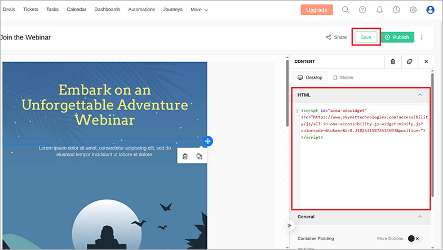This screenshot has width=443, height=250.
Task: Select the Lorem ipsum paragraph text
Action: coord(105,151)
